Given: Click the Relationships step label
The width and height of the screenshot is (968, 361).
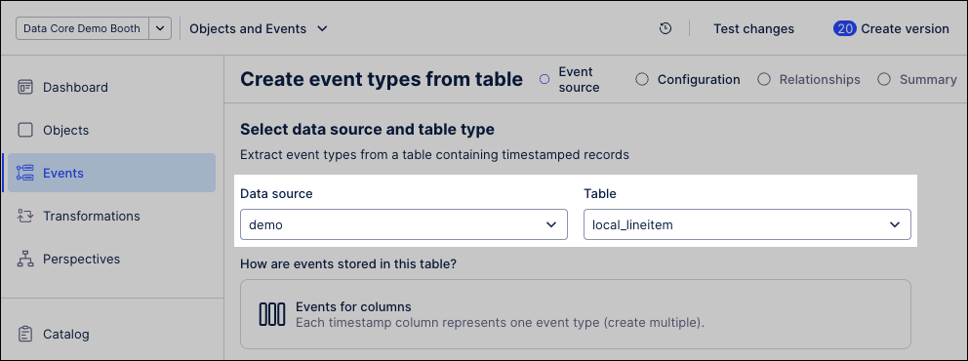Looking at the screenshot, I should click(820, 80).
